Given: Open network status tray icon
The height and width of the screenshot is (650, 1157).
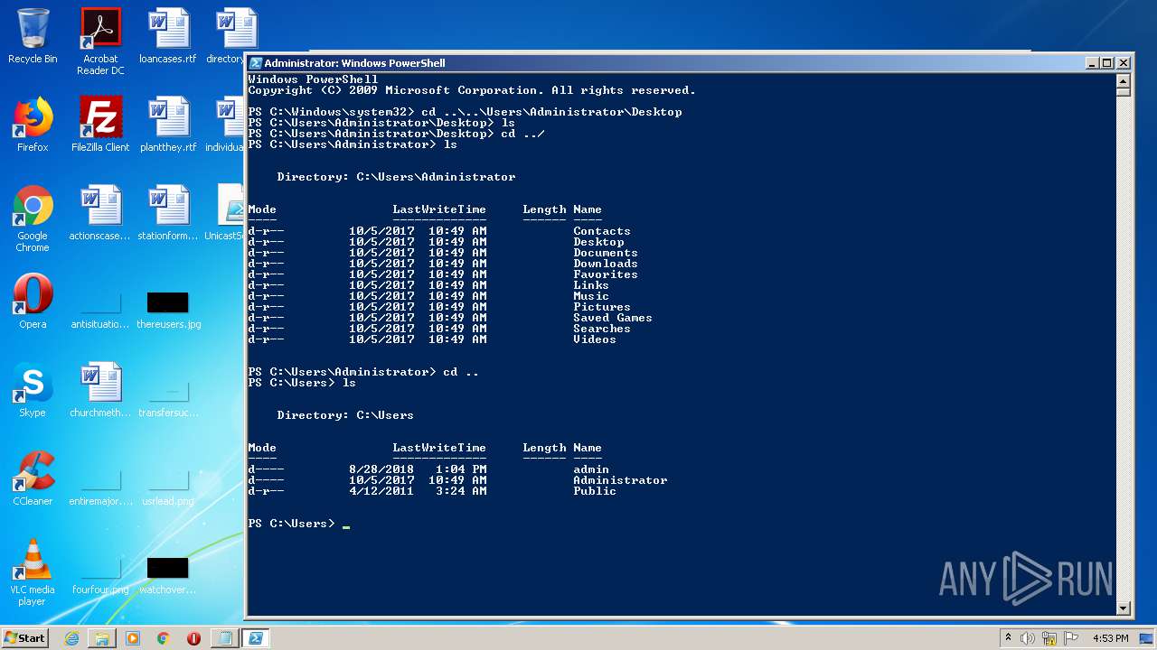Looking at the screenshot, I should [1049, 638].
